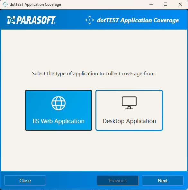Viewport: 188px width, 190px height.
Task: Click the IIS Web Application label text
Action: (58, 121)
